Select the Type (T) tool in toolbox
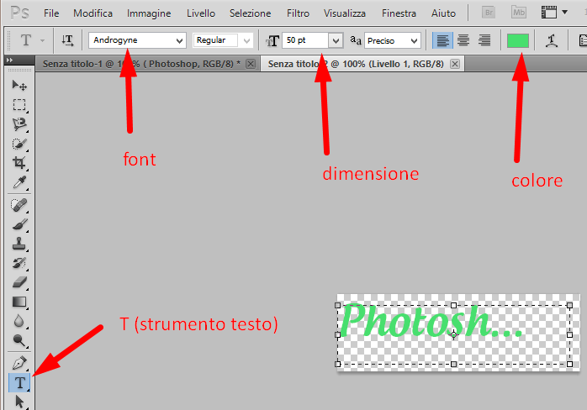Viewport: 587px width, 410px height. coord(19,382)
